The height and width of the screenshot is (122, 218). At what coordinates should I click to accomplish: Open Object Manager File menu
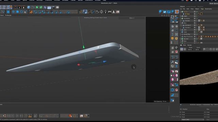click(x=184, y=9)
